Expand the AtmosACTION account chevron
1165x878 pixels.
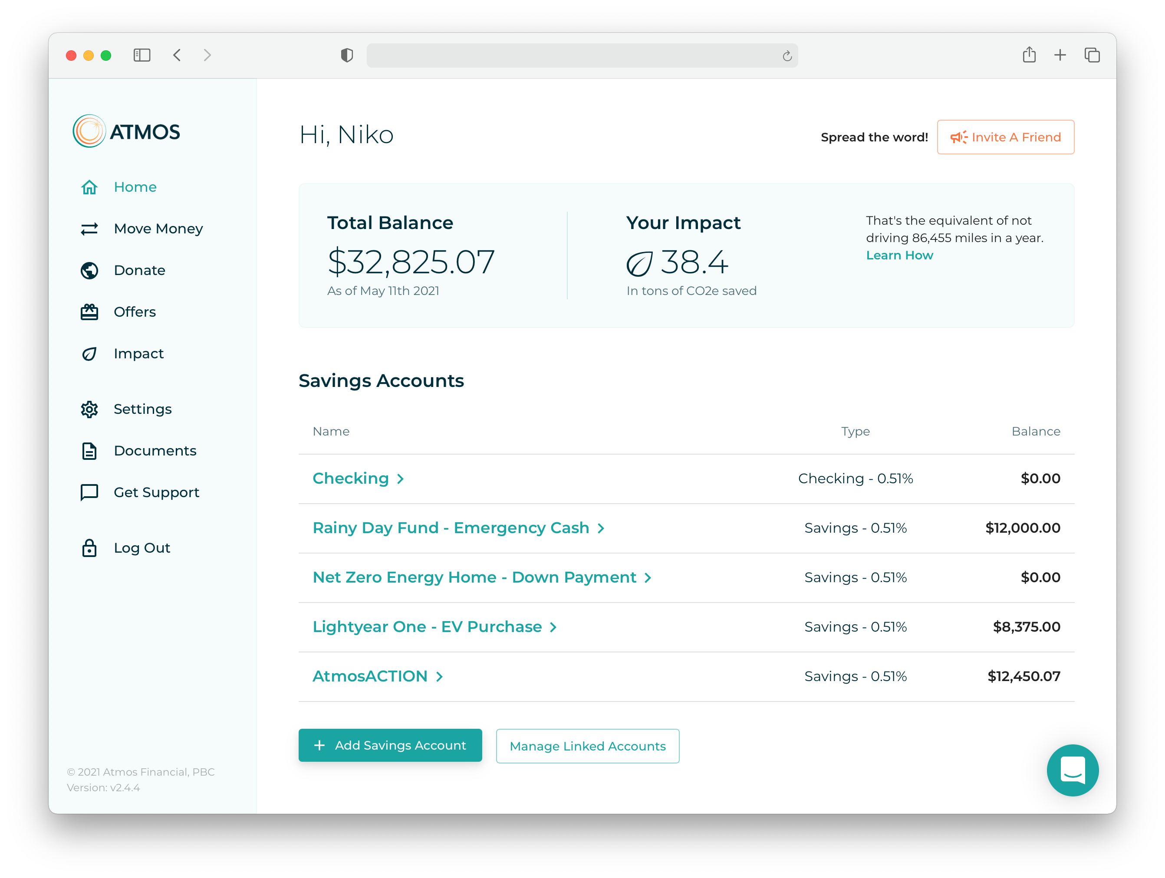tap(439, 677)
